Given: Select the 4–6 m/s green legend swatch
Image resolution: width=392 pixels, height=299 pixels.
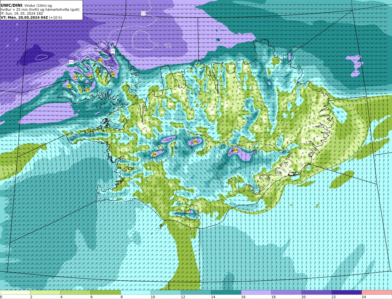Looking at the screenshot, I should (75, 292).
